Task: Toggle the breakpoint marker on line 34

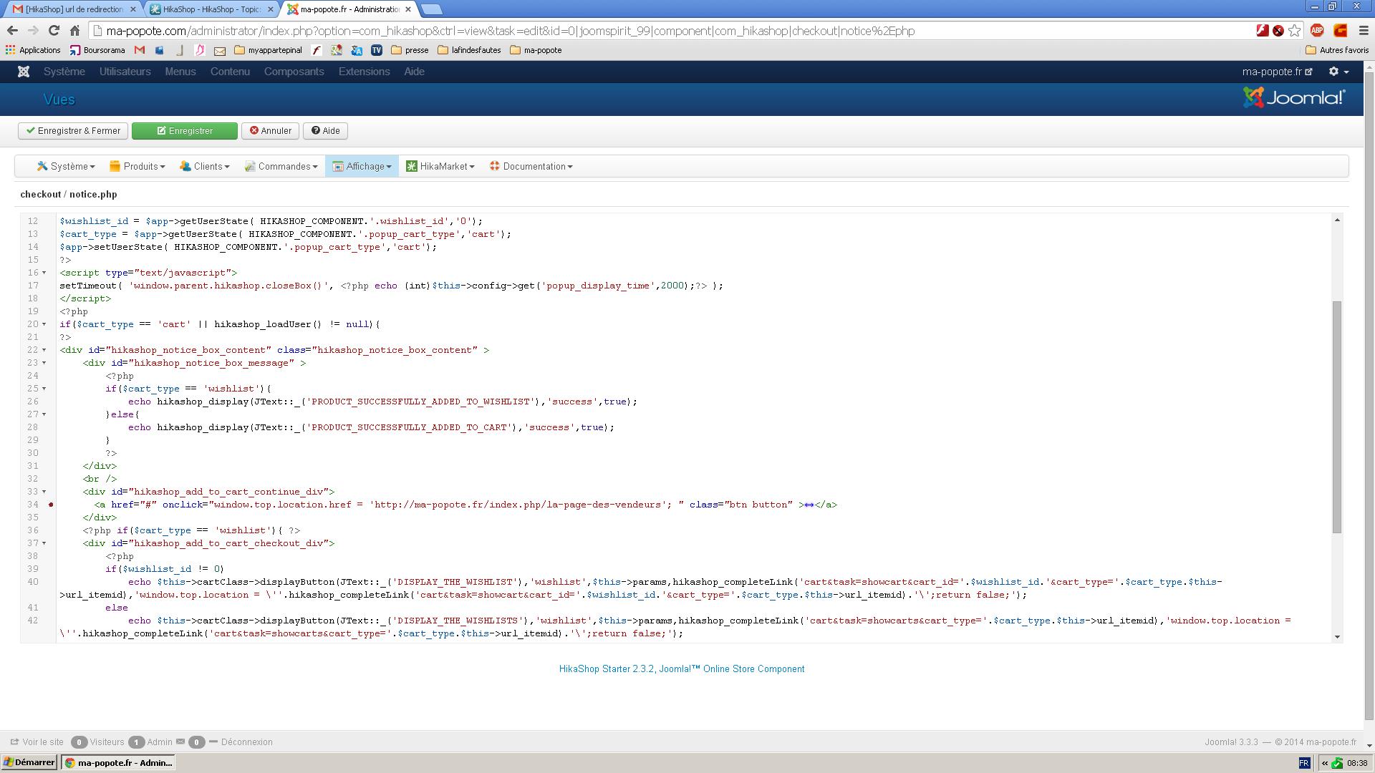Action: point(51,505)
